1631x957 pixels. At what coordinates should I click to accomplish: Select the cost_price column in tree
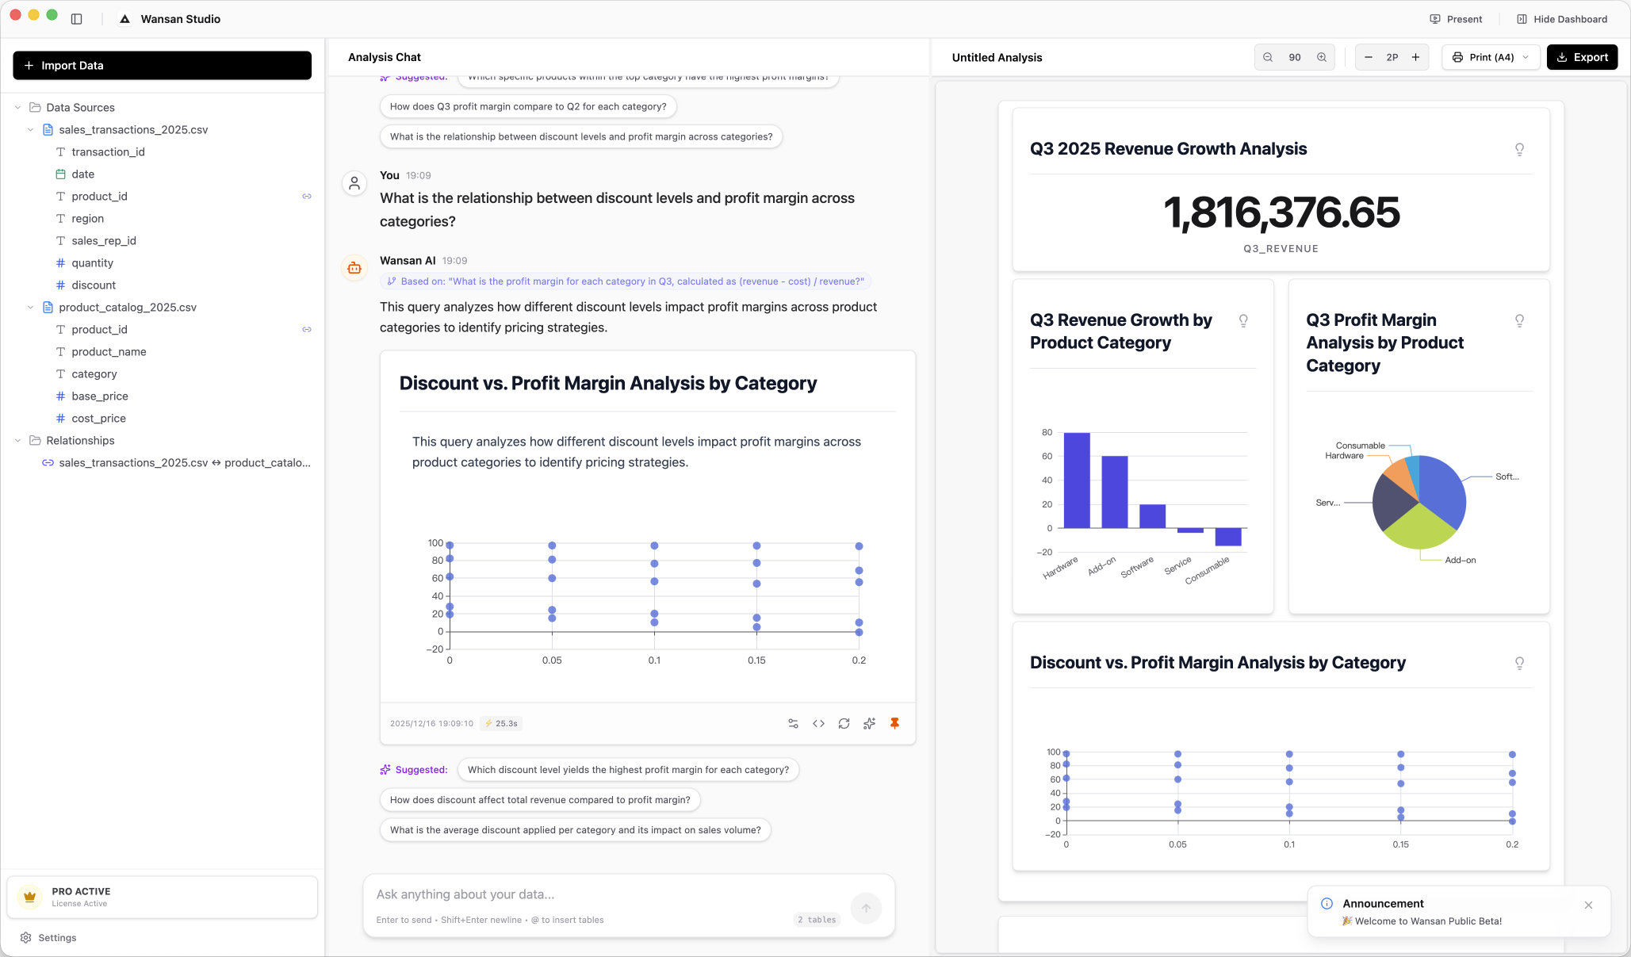coord(98,418)
